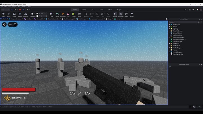
Task: Open the Material picker
Action: [x=86, y=14]
